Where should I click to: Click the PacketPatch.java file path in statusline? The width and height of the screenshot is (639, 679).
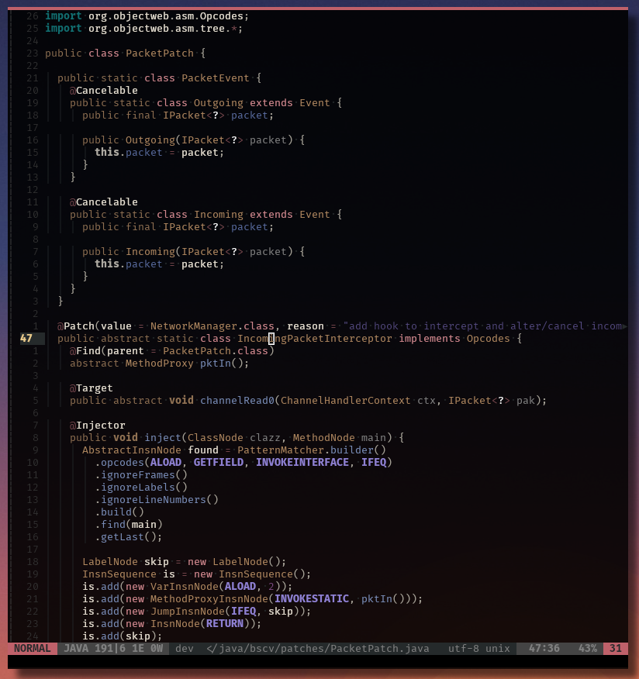(x=319, y=648)
